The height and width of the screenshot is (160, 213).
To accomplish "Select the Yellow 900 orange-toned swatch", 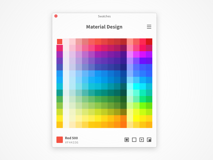I will pyautogui.click(x=124, y=118).
